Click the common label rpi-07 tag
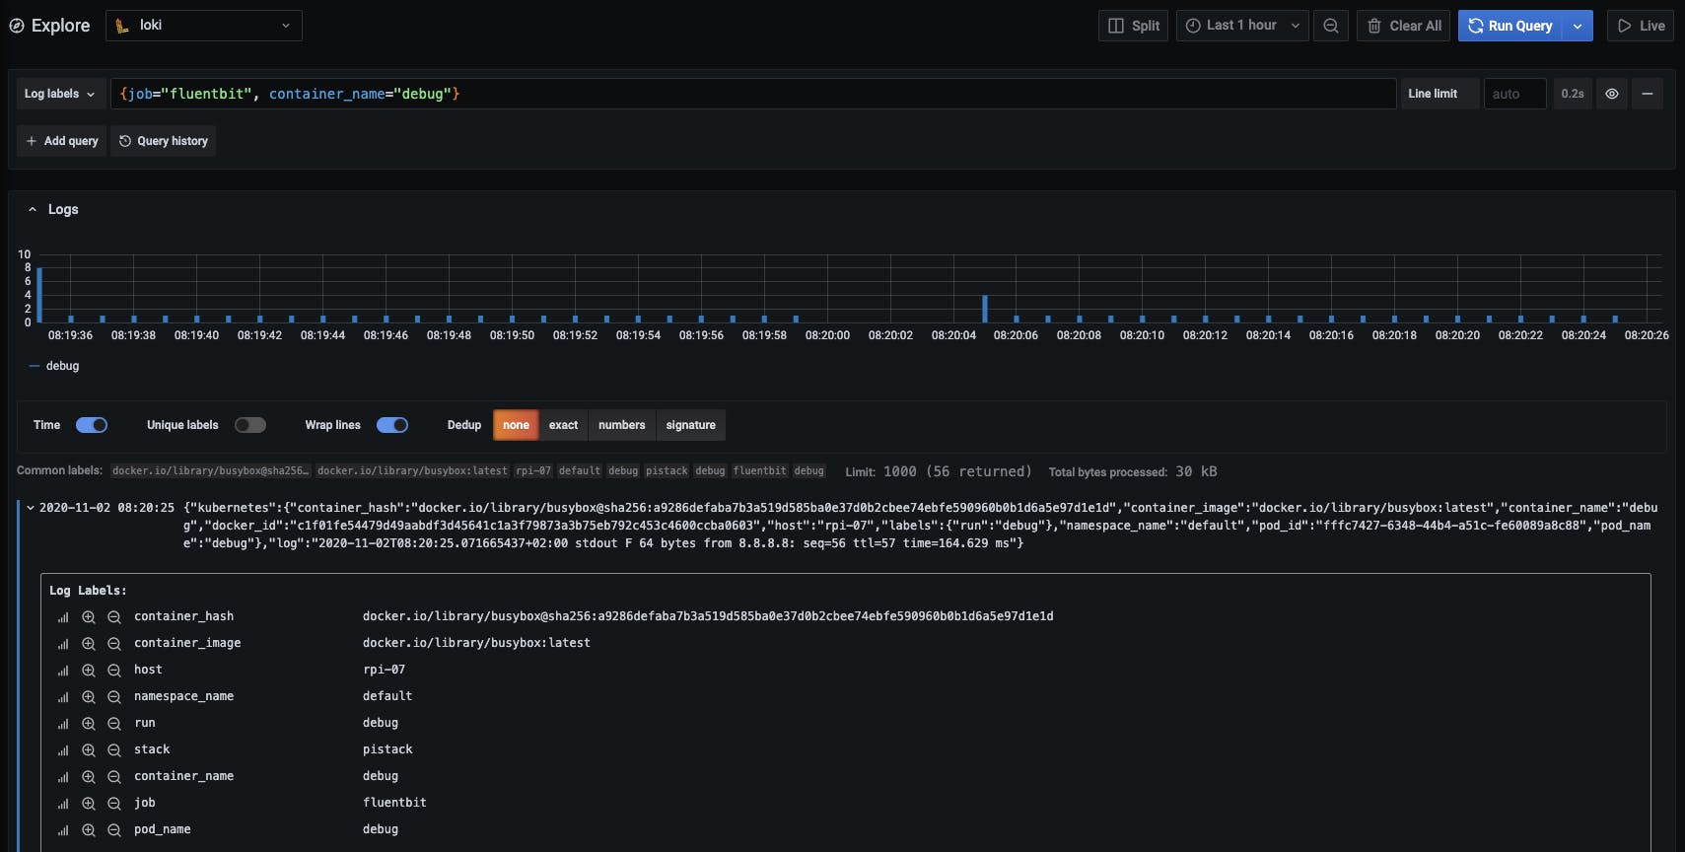This screenshot has height=852, width=1685. pyautogui.click(x=533, y=471)
